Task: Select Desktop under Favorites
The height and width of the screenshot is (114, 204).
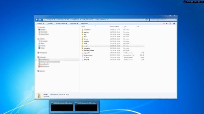Action: coord(43,29)
